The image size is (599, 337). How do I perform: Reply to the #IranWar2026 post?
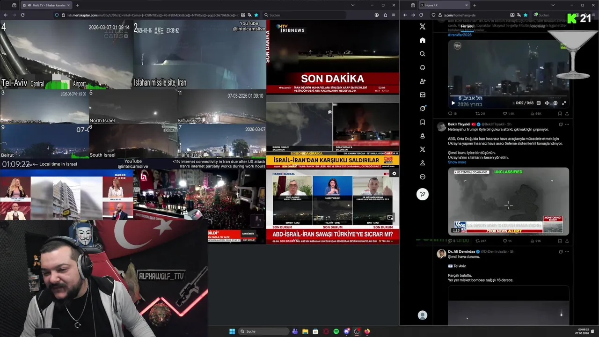[452, 114]
